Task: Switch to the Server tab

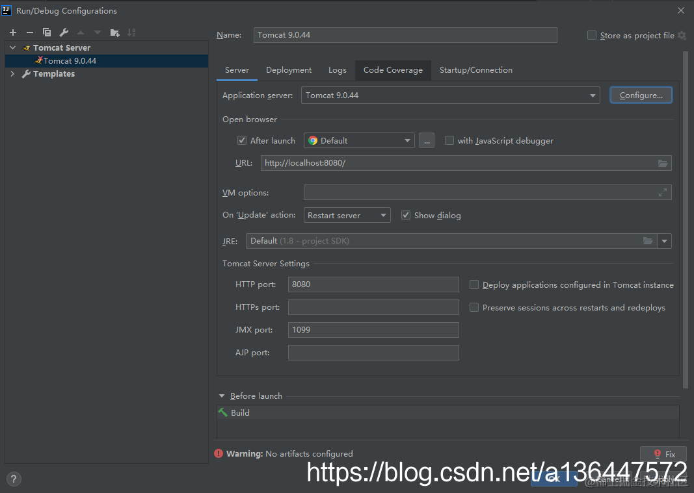Action: tap(237, 70)
